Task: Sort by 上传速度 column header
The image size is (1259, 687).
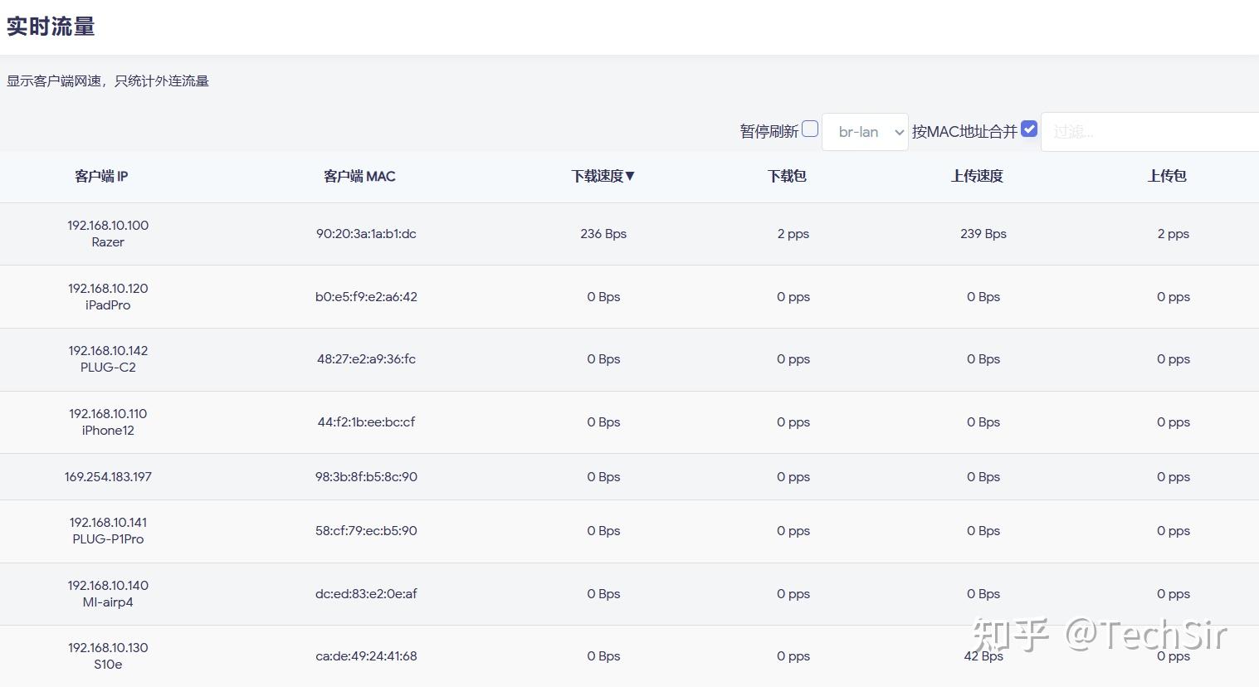Action: tap(977, 176)
